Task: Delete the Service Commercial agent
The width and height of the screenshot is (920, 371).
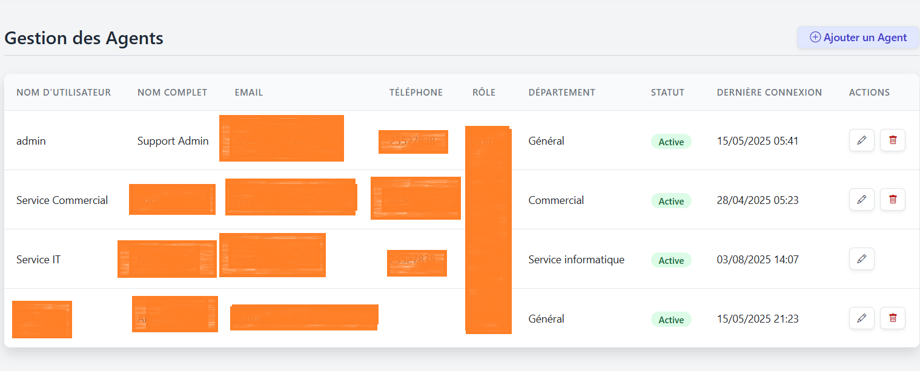Action: click(x=892, y=199)
